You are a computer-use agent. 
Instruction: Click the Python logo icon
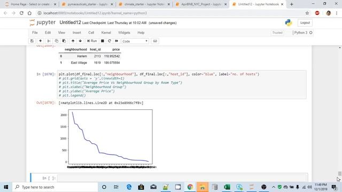pos(289,22)
